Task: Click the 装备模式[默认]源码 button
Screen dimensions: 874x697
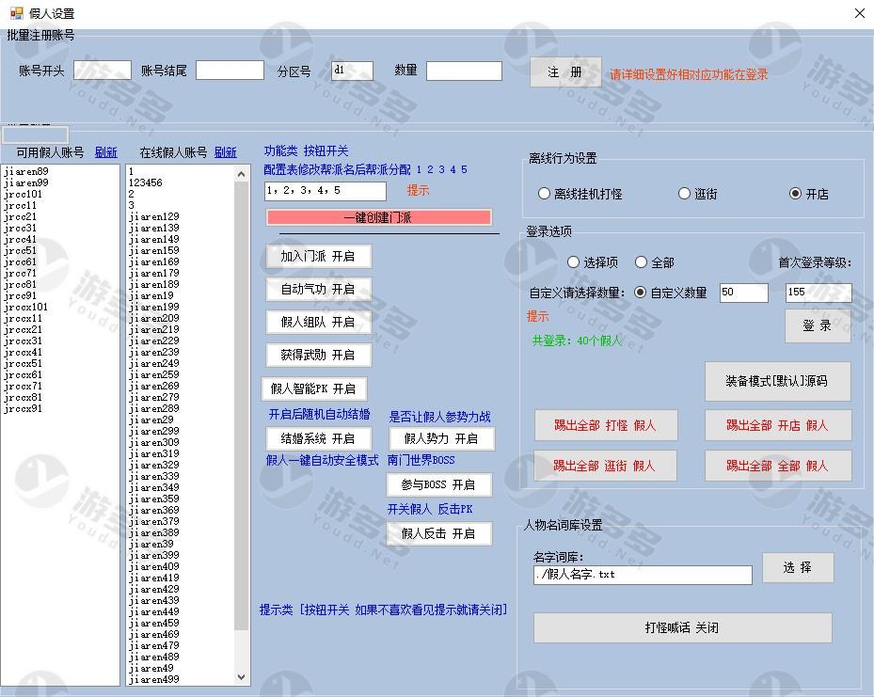Action: (778, 381)
